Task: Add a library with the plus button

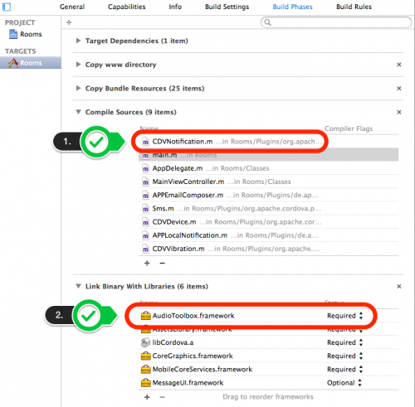Action: (x=147, y=397)
